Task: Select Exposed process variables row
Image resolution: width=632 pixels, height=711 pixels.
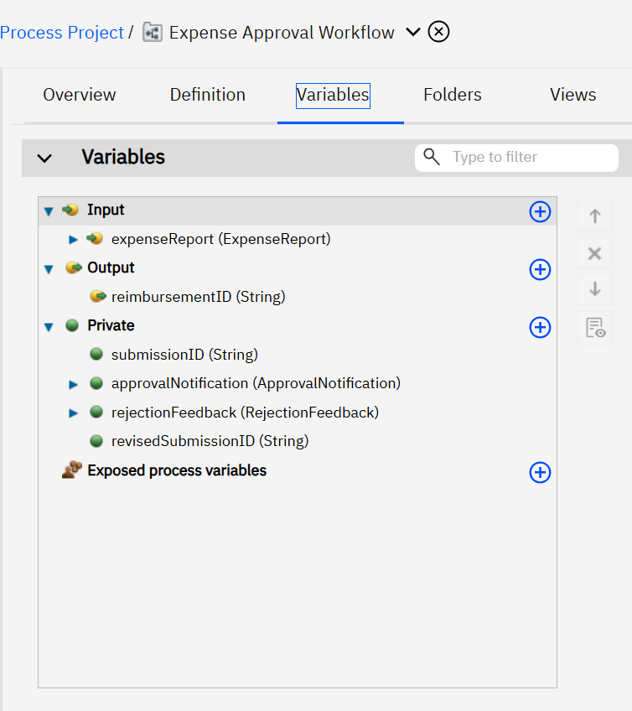Action: pos(298,470)
